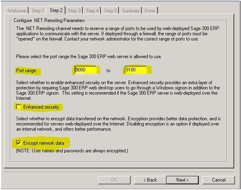The height and width of the screenshot is (190, 241).
Task: Select the Done tab
Action: coord(150,11)
